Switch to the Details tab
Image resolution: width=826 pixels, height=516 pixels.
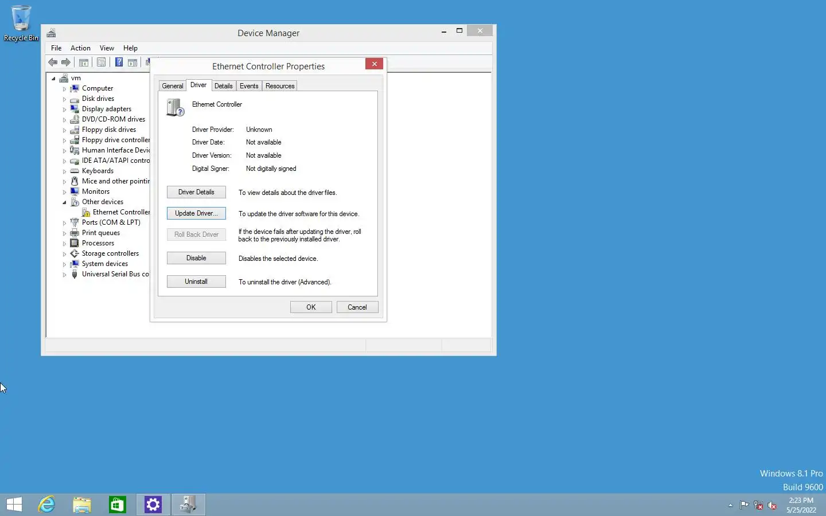point(224,86)
